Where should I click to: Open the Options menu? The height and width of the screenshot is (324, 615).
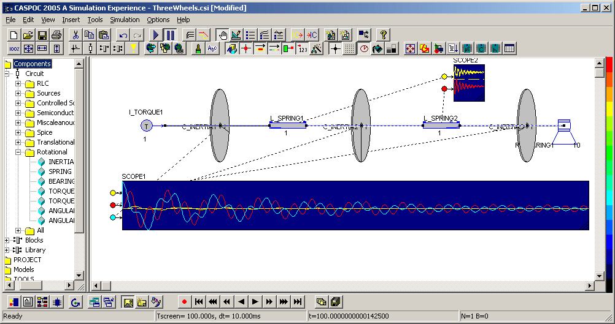click(x=158, y=20)
